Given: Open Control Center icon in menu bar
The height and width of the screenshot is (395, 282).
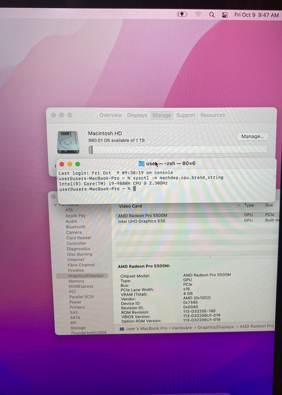Looking at the screenshot, I should tap(225, 15).
